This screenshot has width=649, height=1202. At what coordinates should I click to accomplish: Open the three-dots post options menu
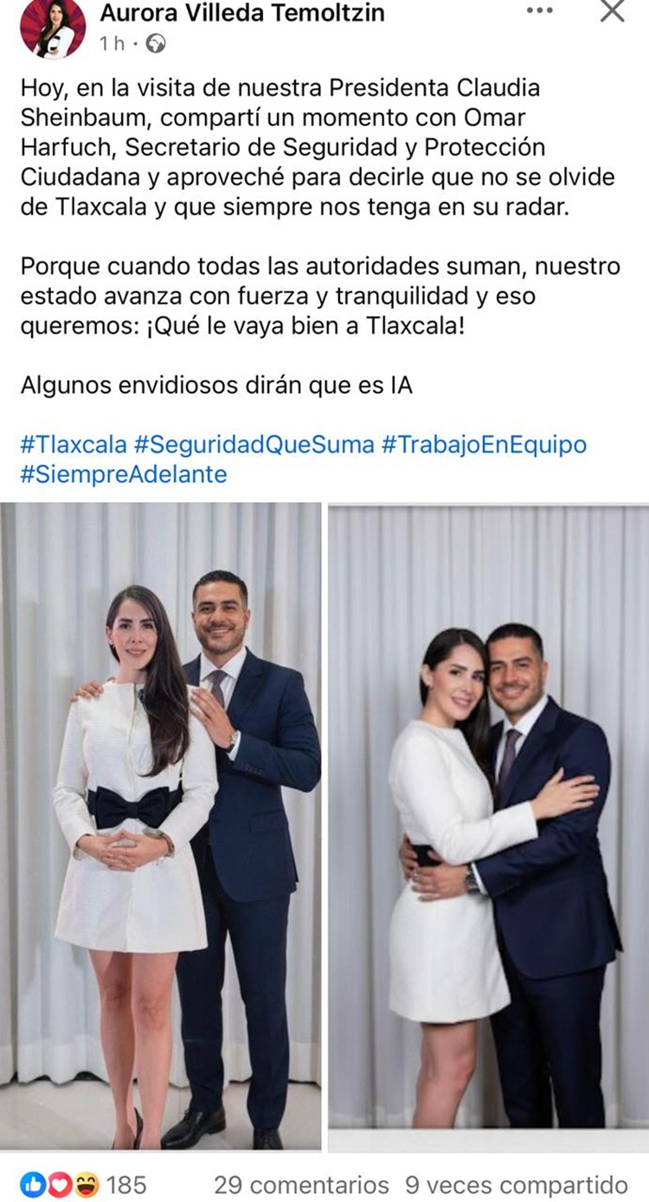click(539, 11)
